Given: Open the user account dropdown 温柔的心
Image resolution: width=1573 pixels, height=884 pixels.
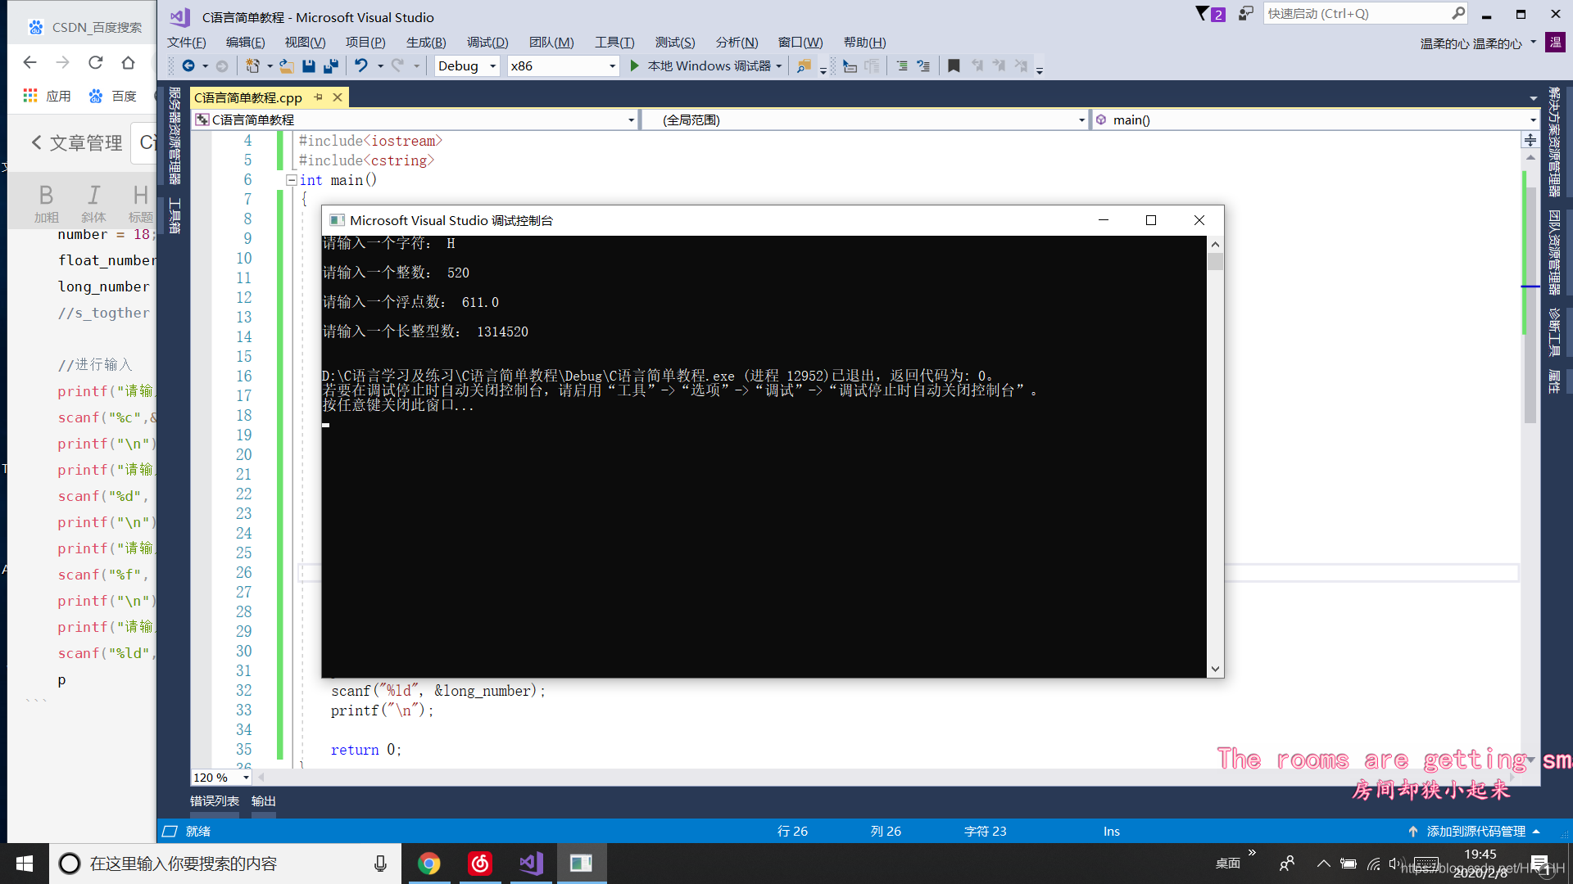Looking at the screenshot, I should coord(1479,43).
